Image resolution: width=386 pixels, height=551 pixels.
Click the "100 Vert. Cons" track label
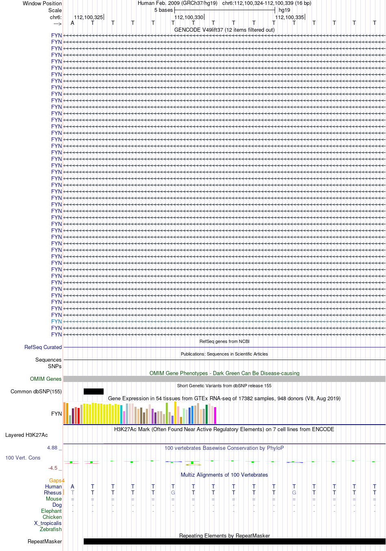pyautogui.click(x=23, y=458)
